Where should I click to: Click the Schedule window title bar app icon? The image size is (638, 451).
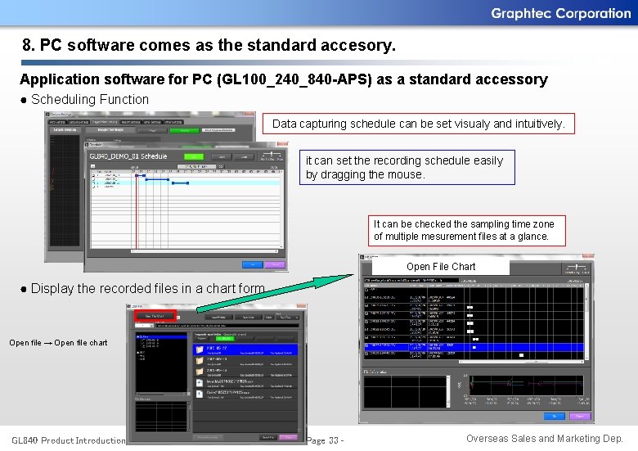click(x=87, y=145)
